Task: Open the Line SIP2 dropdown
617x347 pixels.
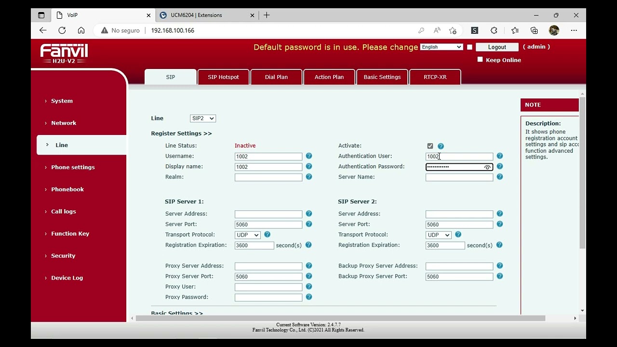Action: 203,118
